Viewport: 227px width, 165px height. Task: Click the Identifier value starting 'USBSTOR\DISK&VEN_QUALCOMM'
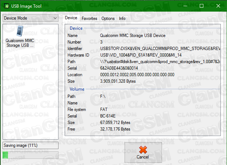(160, 49)
